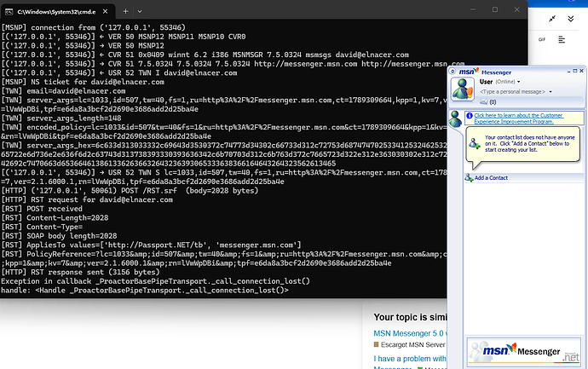
Task: Open the e-mail inbox envelope icon
Action: point(484,101)
